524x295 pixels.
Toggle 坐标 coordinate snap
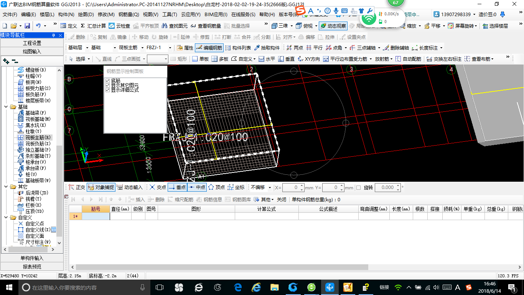[236, 187]
